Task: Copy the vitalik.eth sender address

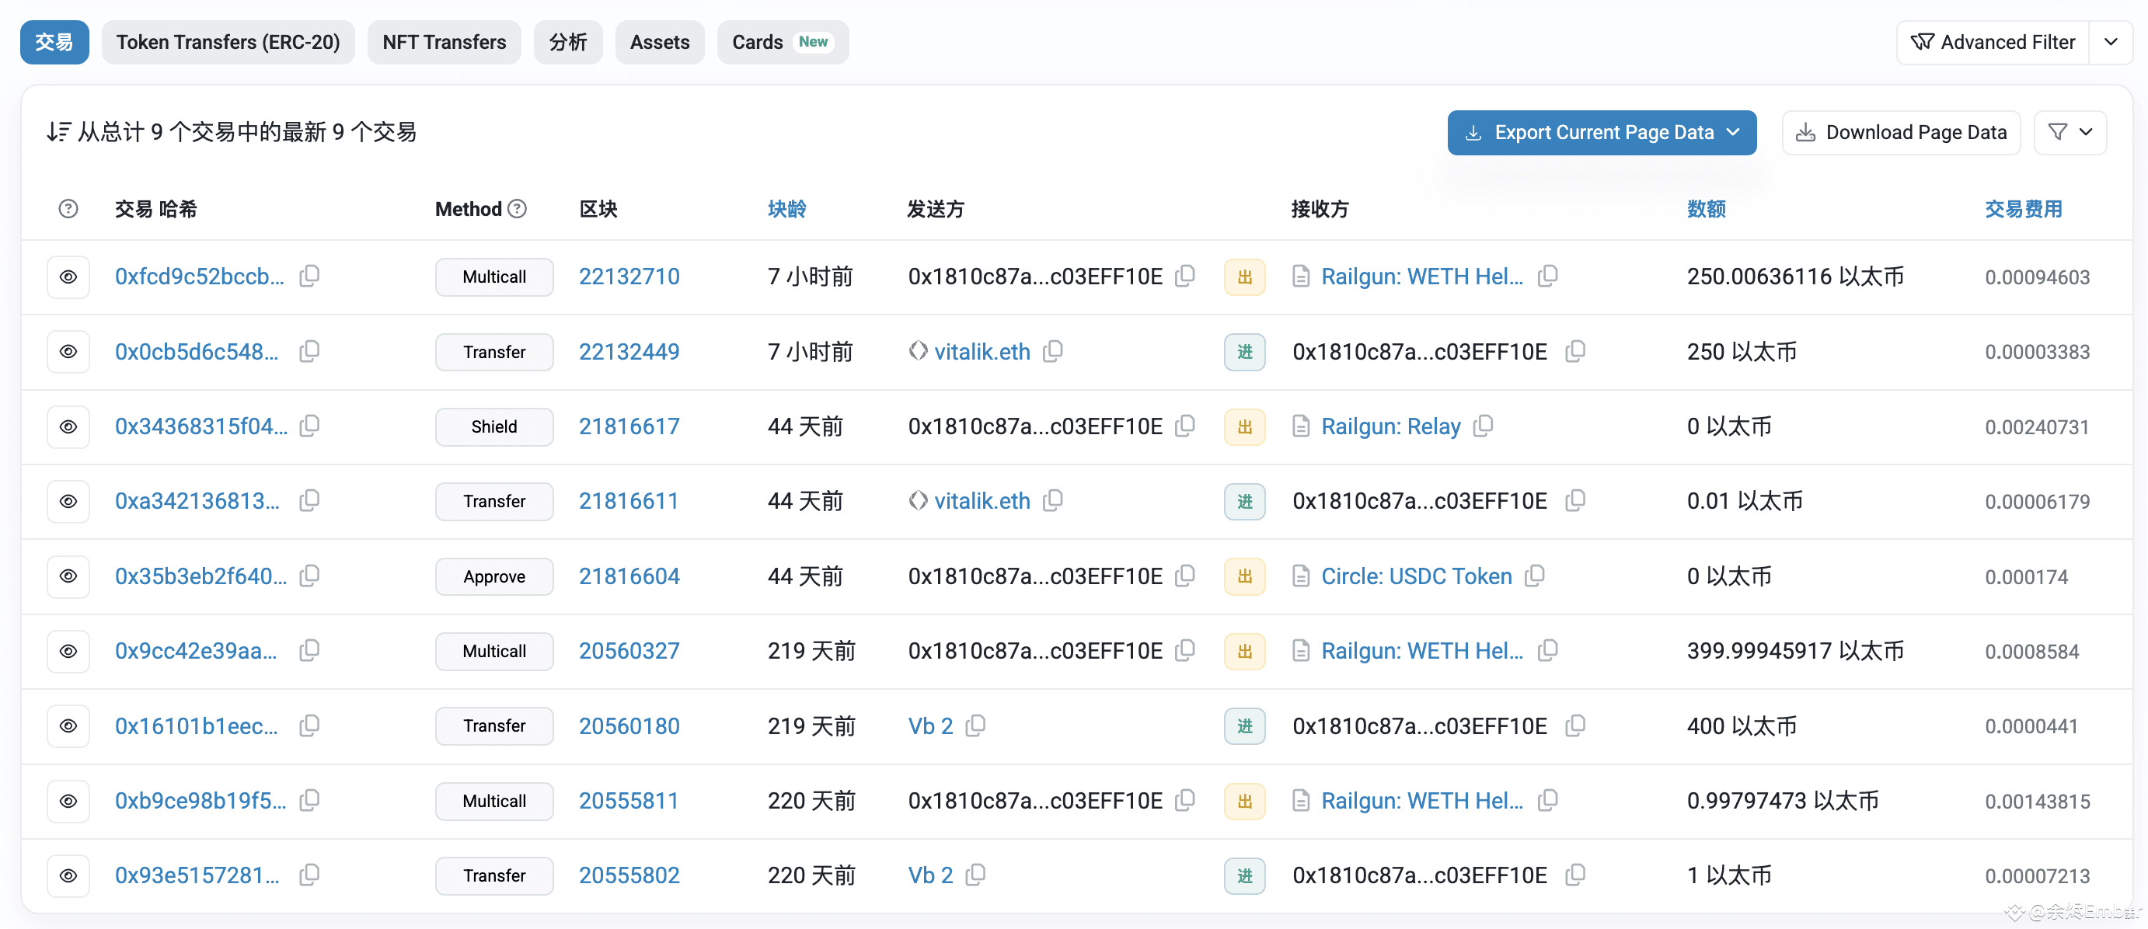Action: point(1052,351)
